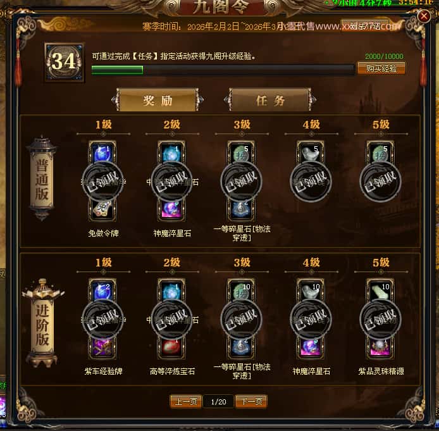Click advanced tier level 1 blue orb icon
Image resolution: width=439 pixels, height=431 pixels.
coord(102,290)
